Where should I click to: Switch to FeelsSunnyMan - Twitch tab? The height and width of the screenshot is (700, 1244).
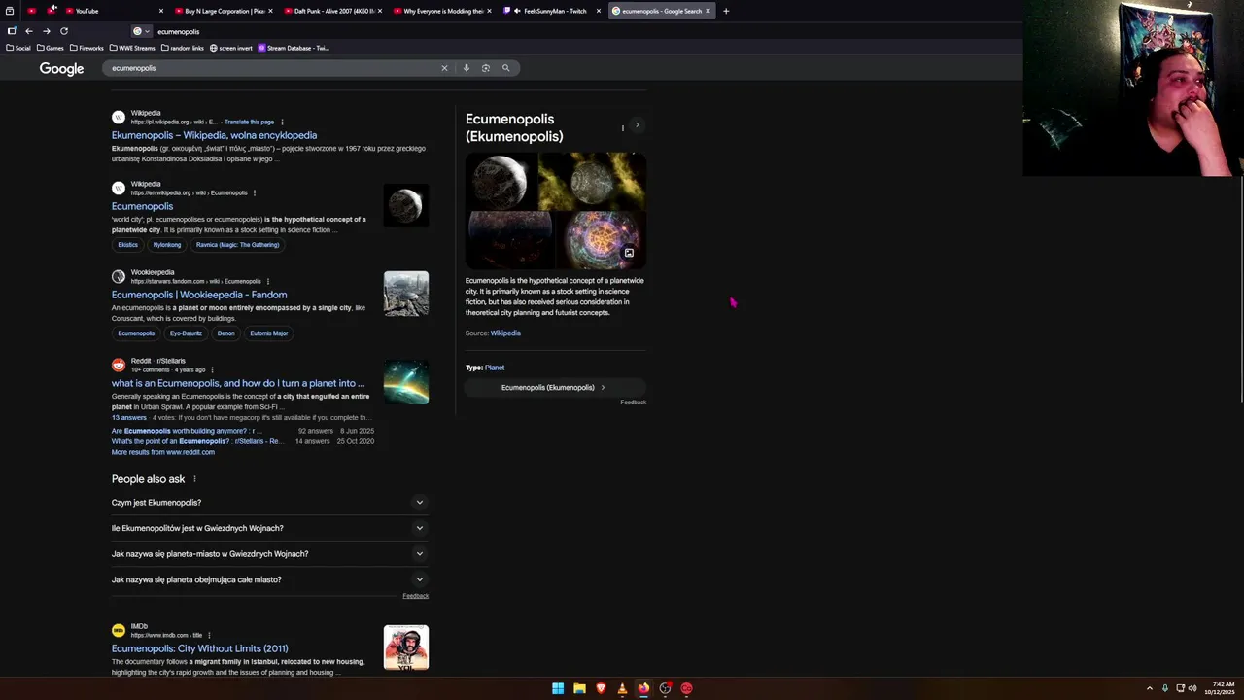coord(551,11)
